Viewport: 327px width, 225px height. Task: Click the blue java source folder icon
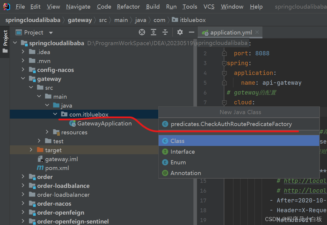pyautogui.click(x=56, y=105)
